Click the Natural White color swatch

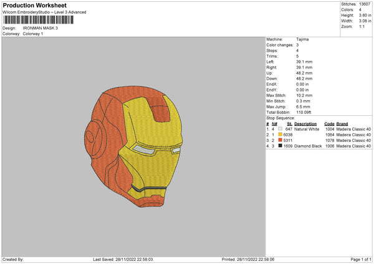280,129
